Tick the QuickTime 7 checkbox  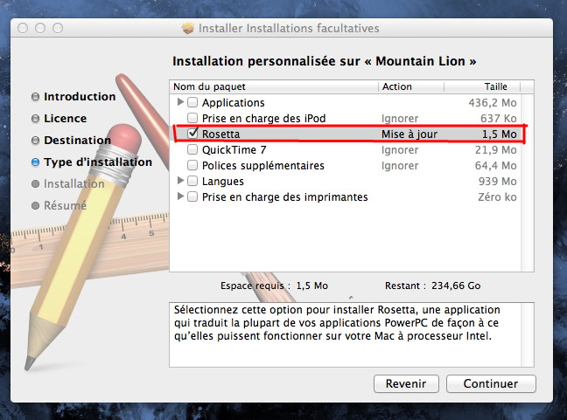192,149
